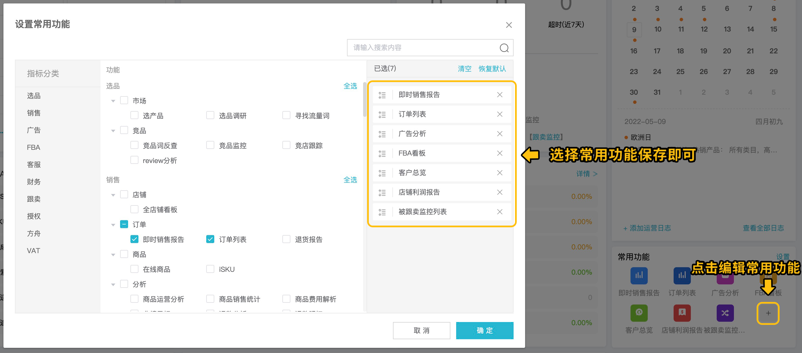This screenshot has height=353, width=802.
Task: Open 被跟卖监控 shortcut icon in background
Action: (x=725, y=313)
